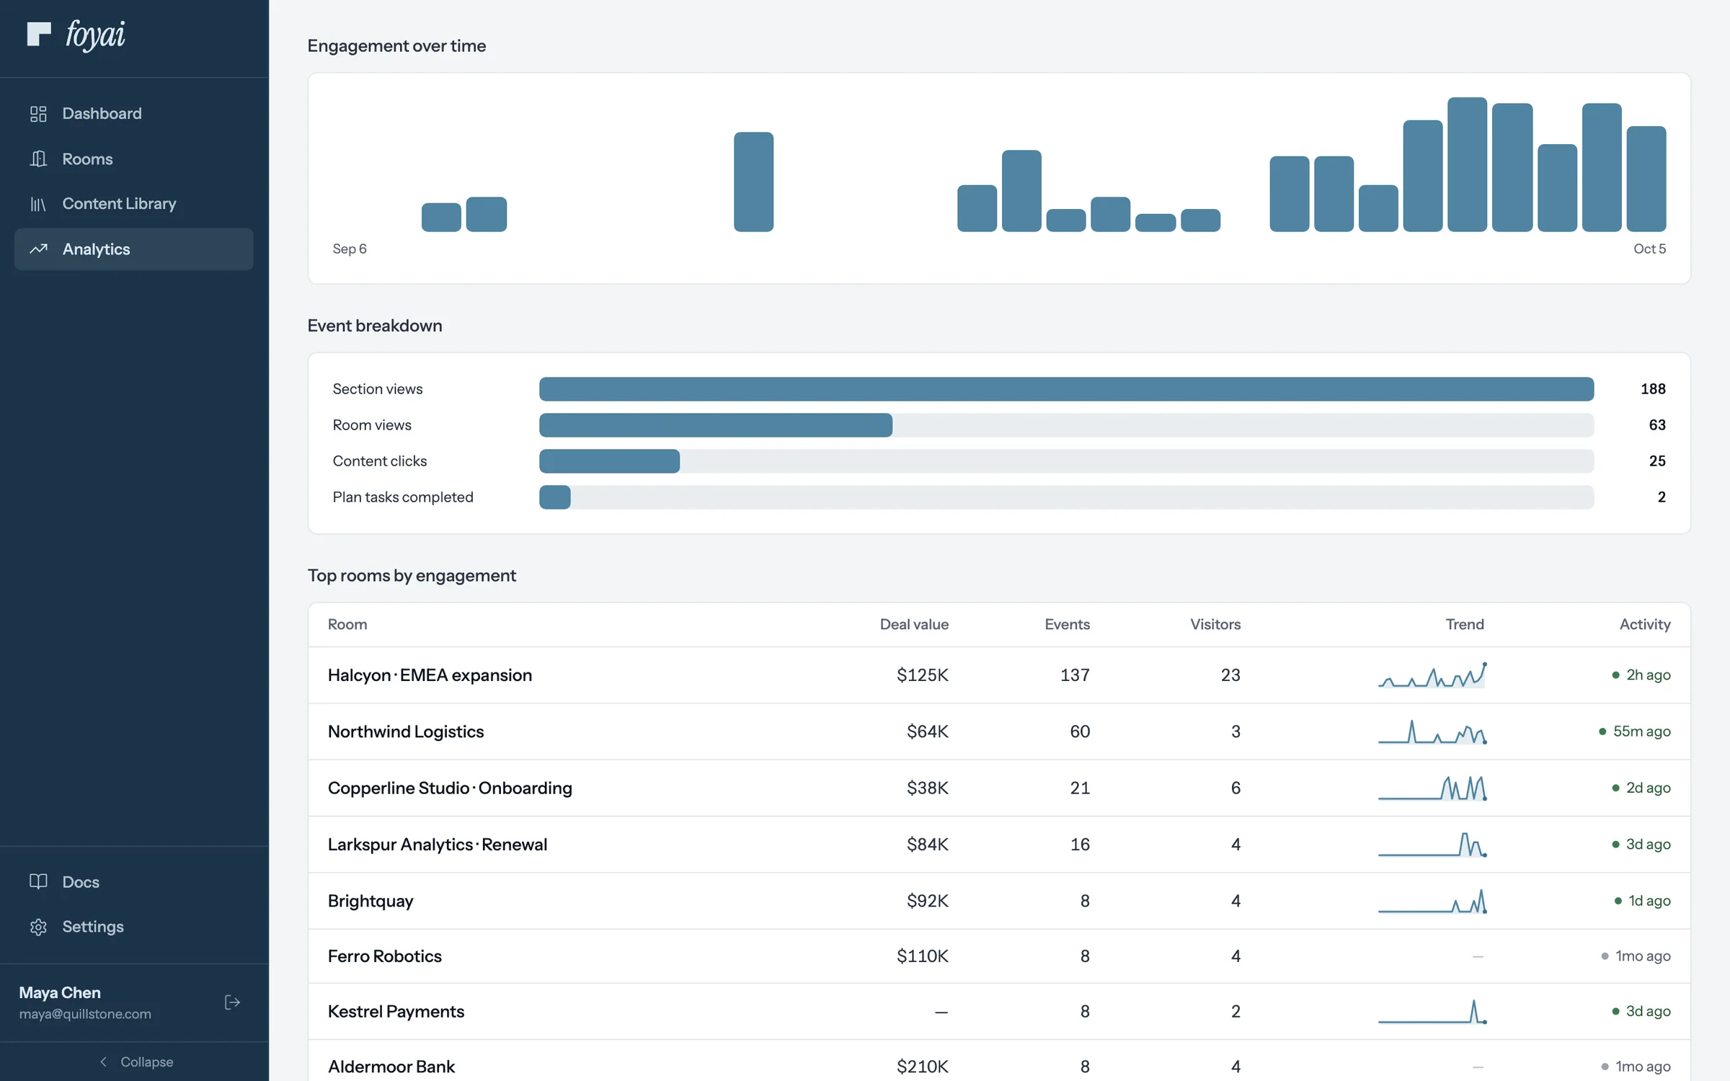This screenshot has width=1730, height=1081.
Task: Click the tallest bar in engagement chart
Action: tap(1467, 164)
